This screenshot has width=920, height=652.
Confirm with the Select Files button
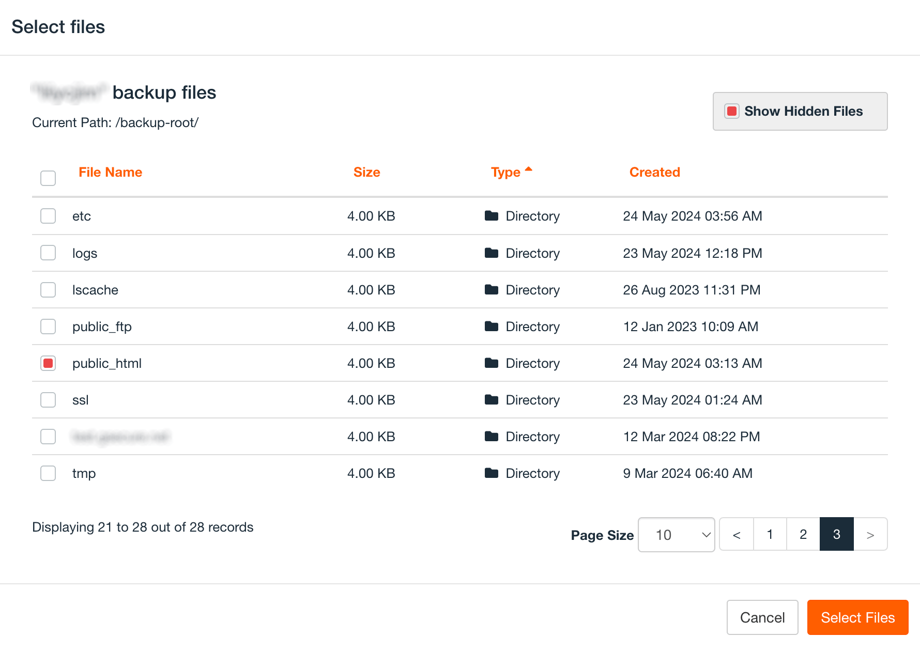[x=857, y=617]
